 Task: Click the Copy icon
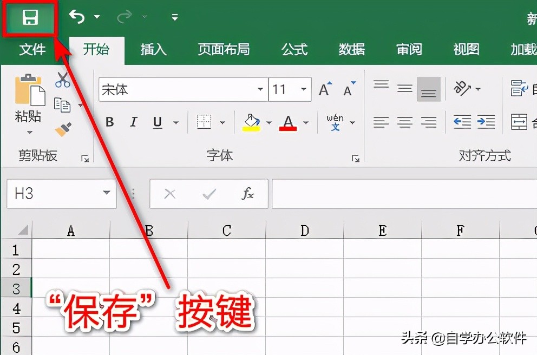pos(62,105)
